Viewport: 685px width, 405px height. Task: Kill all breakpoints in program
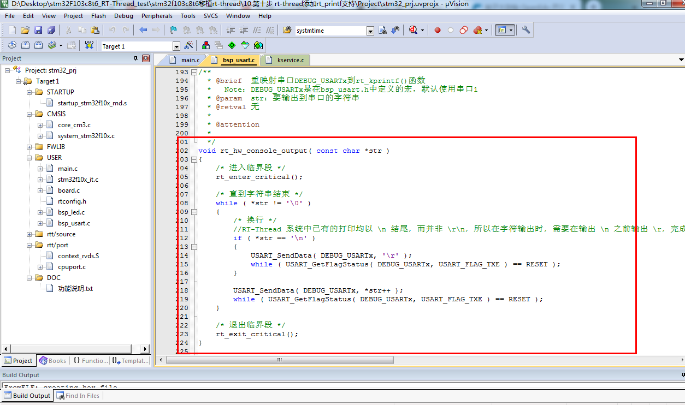tap(476, 29)
